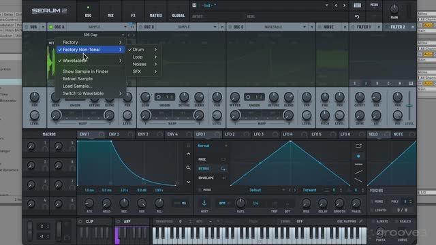Image resolution: width=436 pixels, height=245 pixels.
Task: Select Factory Non-Tonal menu entry
Action: click(91, 50)
